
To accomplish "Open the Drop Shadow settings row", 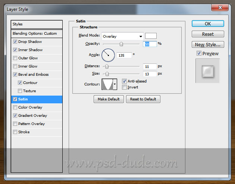I will click(37, 42).
